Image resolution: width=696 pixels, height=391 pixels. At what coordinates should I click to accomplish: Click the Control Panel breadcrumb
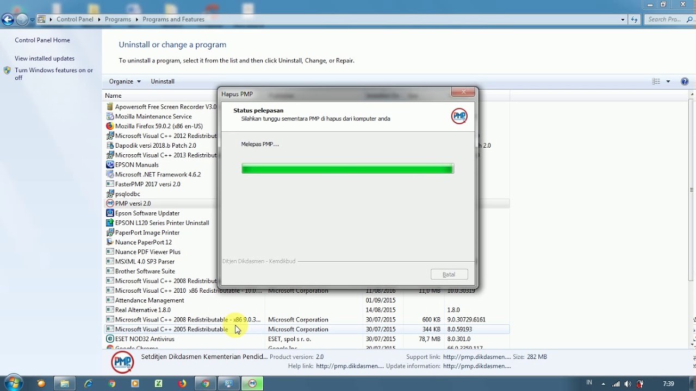tap(75, 20)
